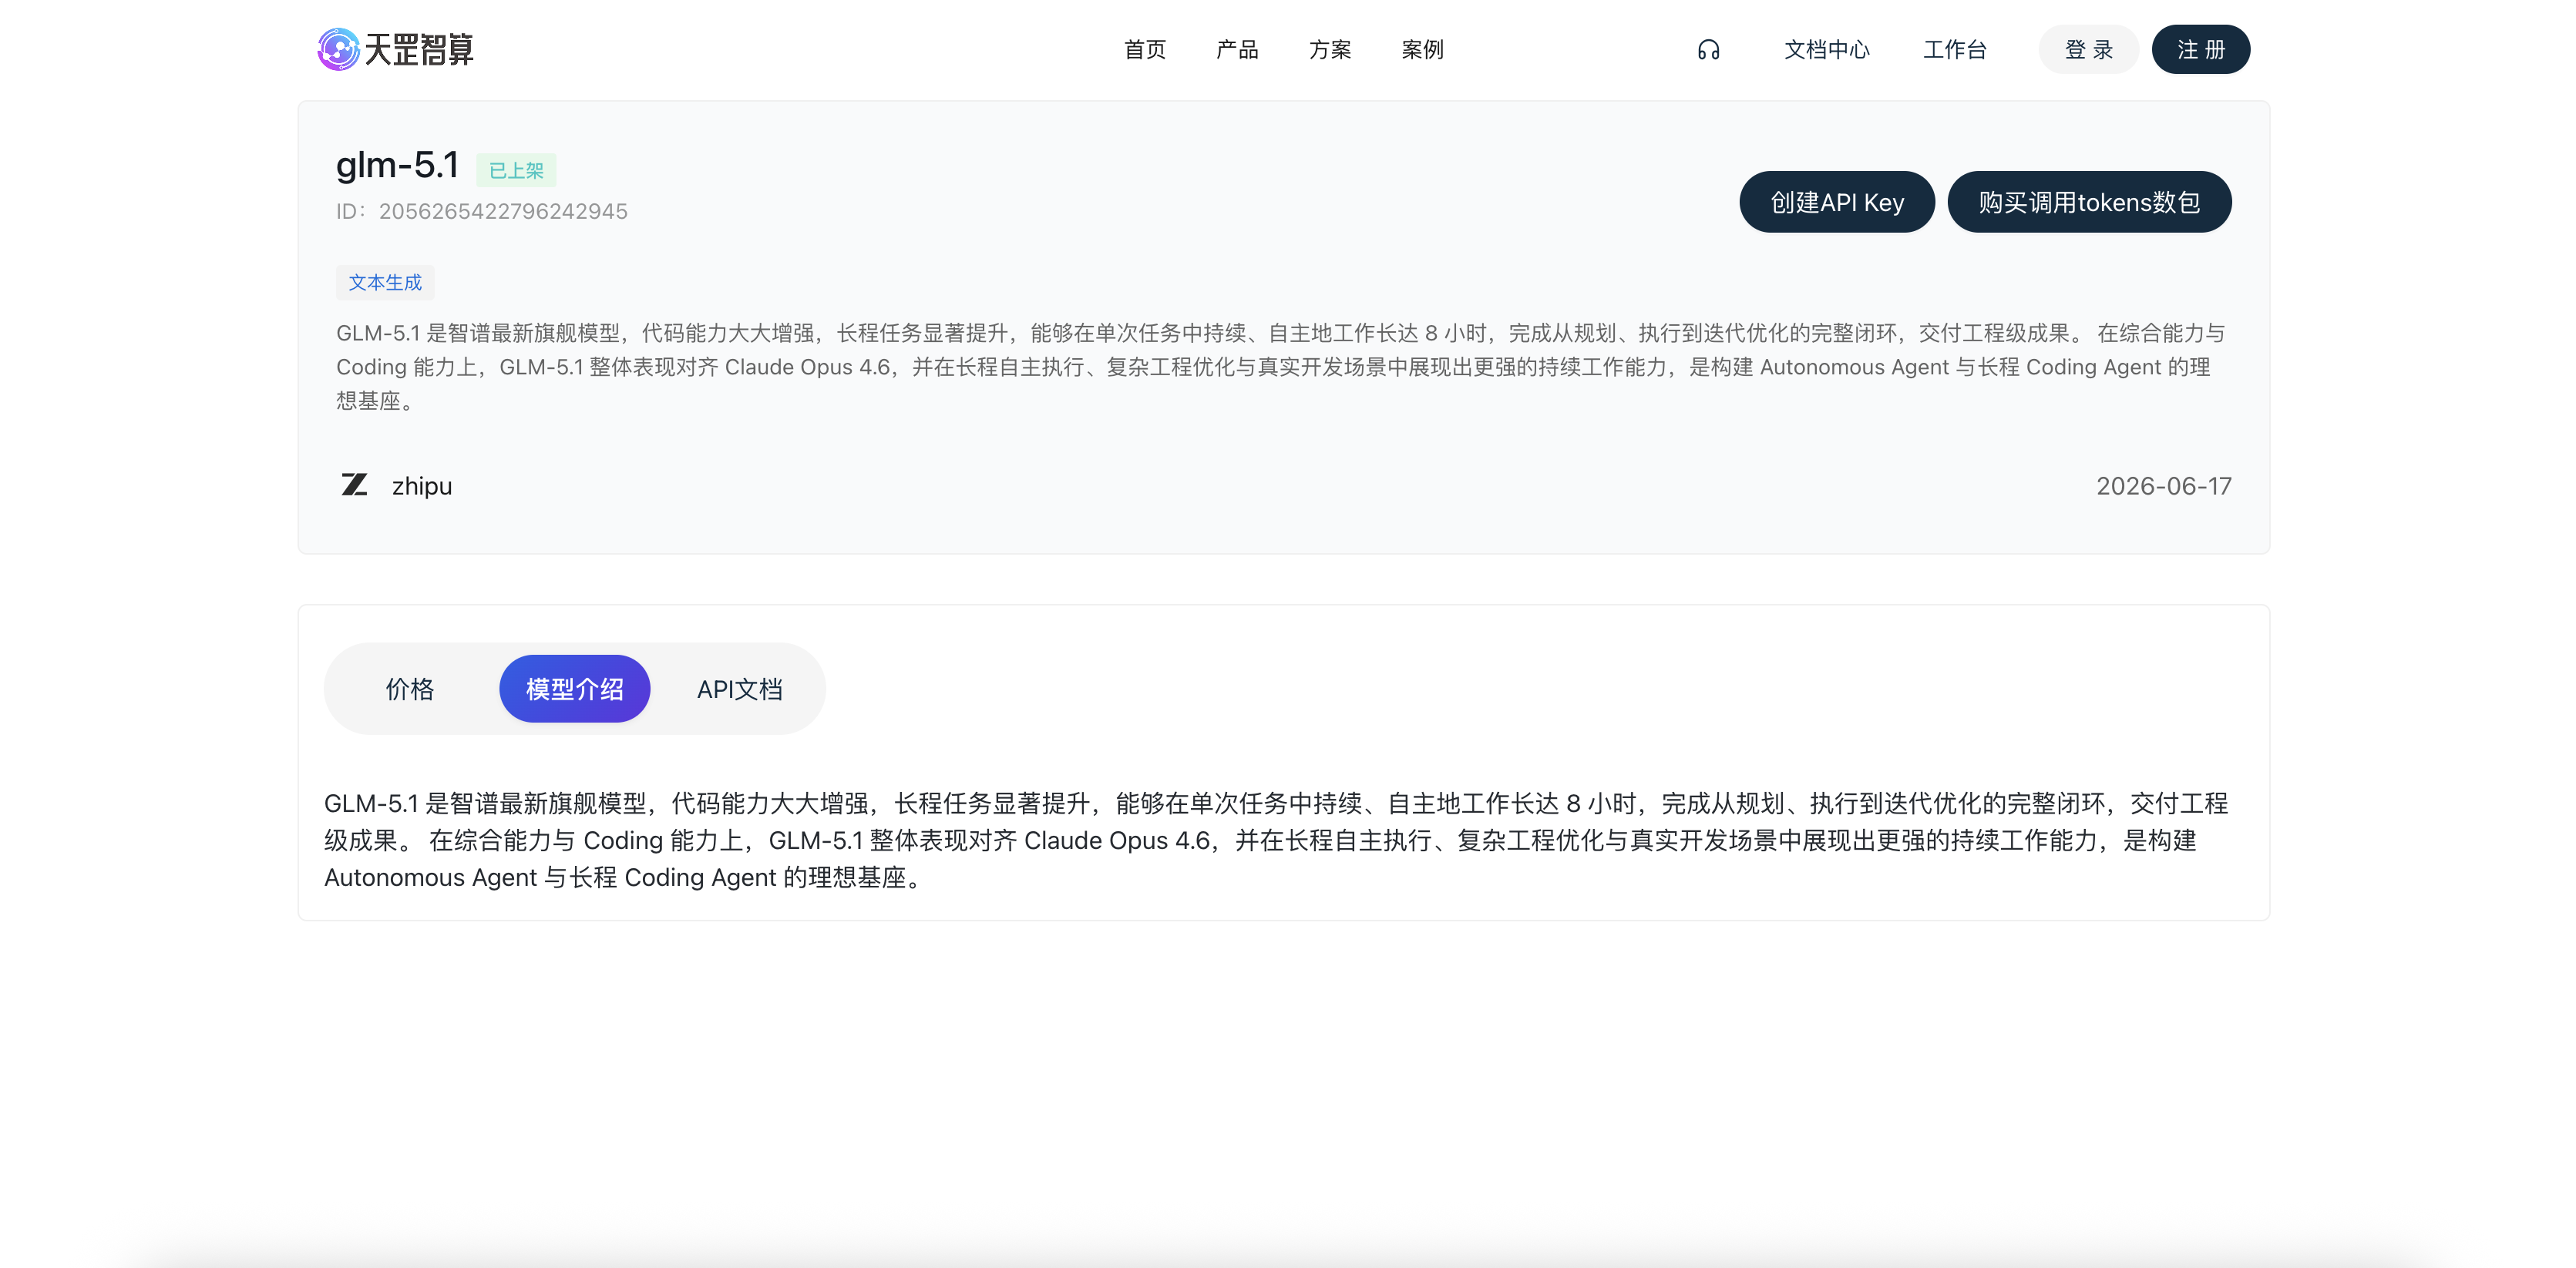Open customer support headset icon
2576x1268 pixels.
tap(1708, 50)
